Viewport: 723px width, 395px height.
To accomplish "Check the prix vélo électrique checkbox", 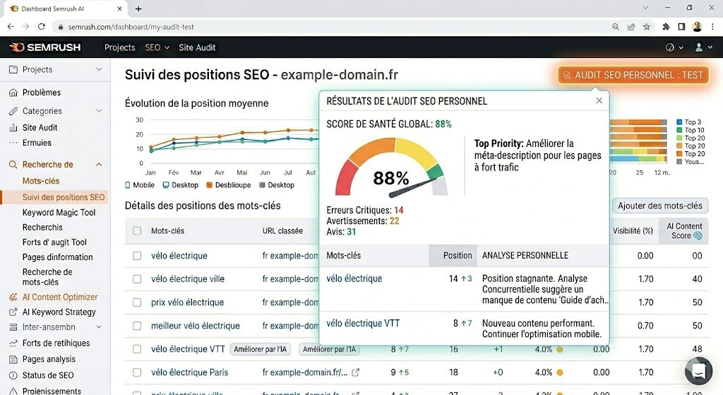I will tap(137, 302).
